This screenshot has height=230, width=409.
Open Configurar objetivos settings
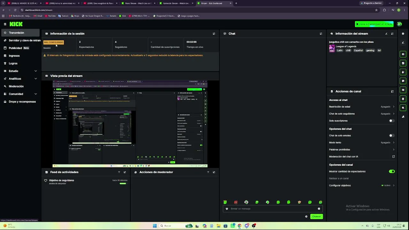pyautogui.click(x=362, y=186)
